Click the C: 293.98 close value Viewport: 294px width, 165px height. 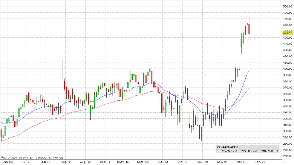coord(56,158)
